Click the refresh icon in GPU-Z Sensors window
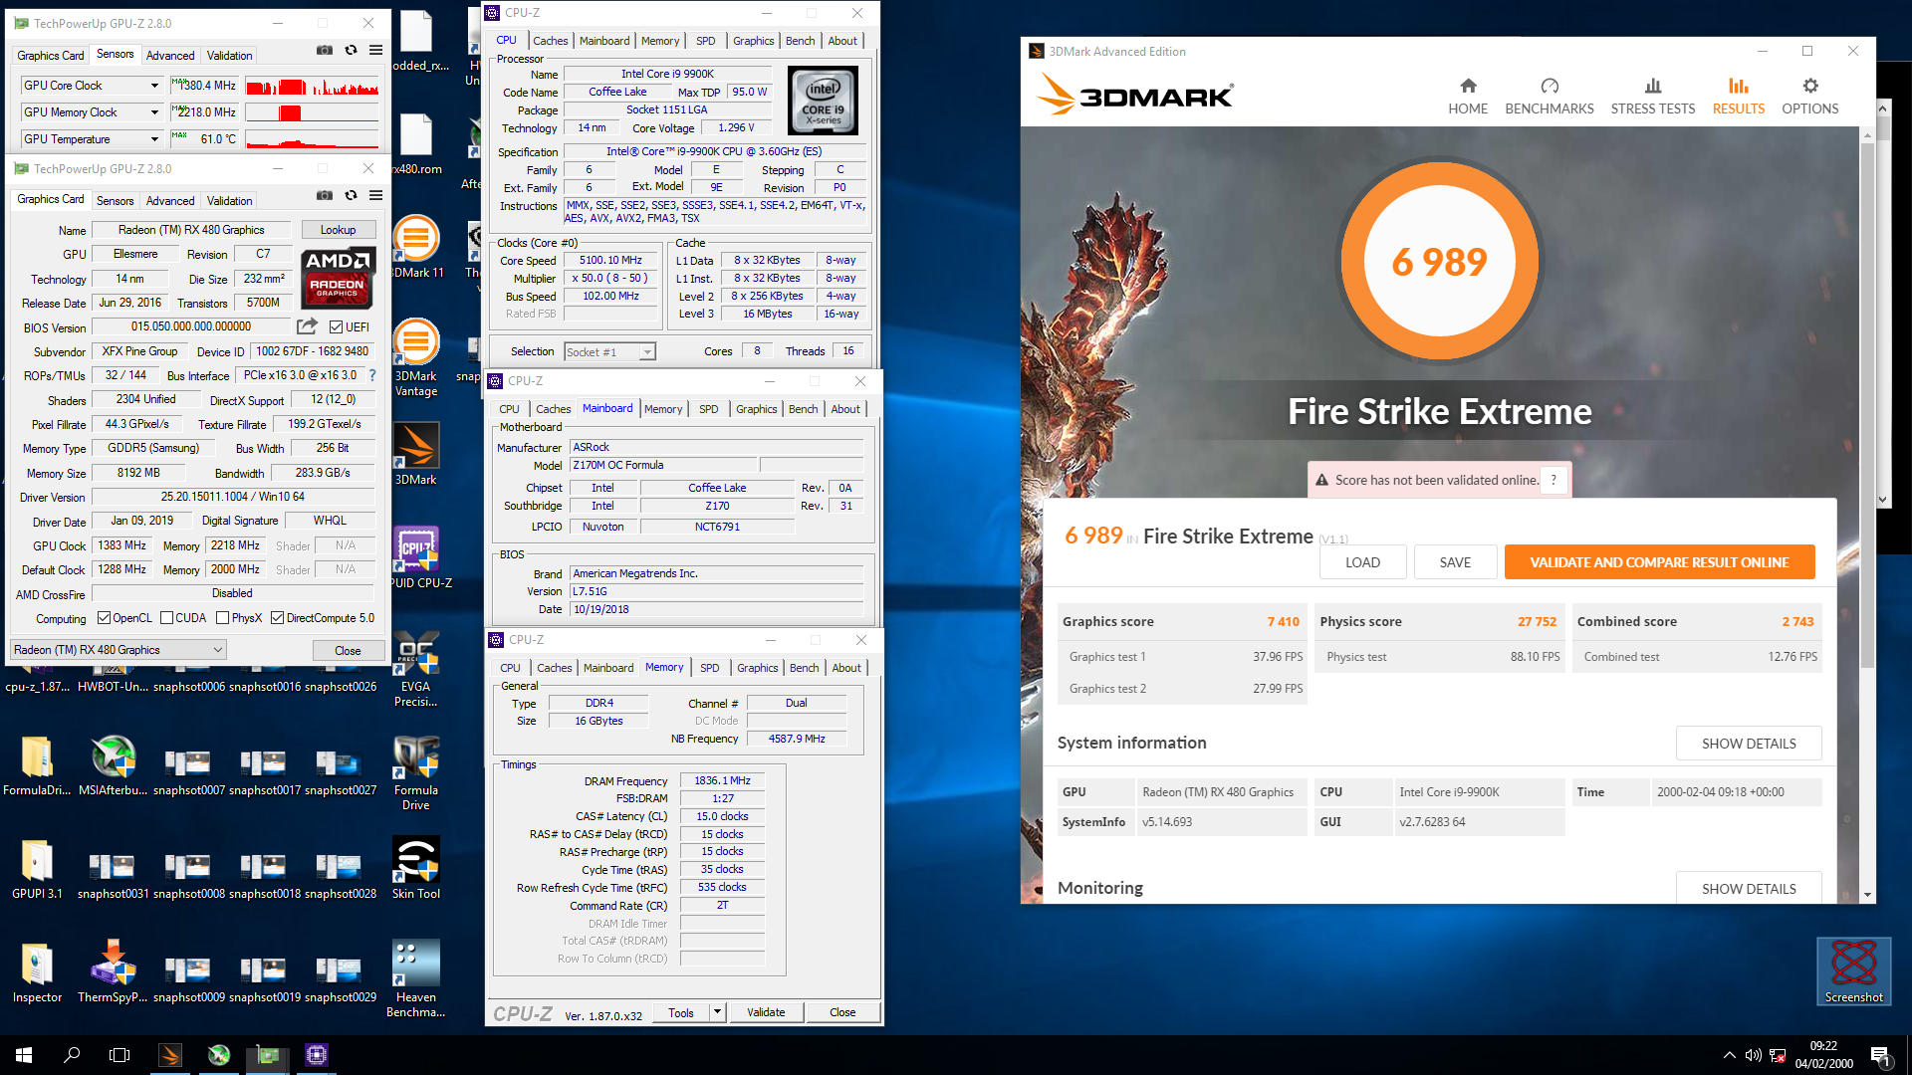The image size is (1912, 1075). tap(351, 50)
